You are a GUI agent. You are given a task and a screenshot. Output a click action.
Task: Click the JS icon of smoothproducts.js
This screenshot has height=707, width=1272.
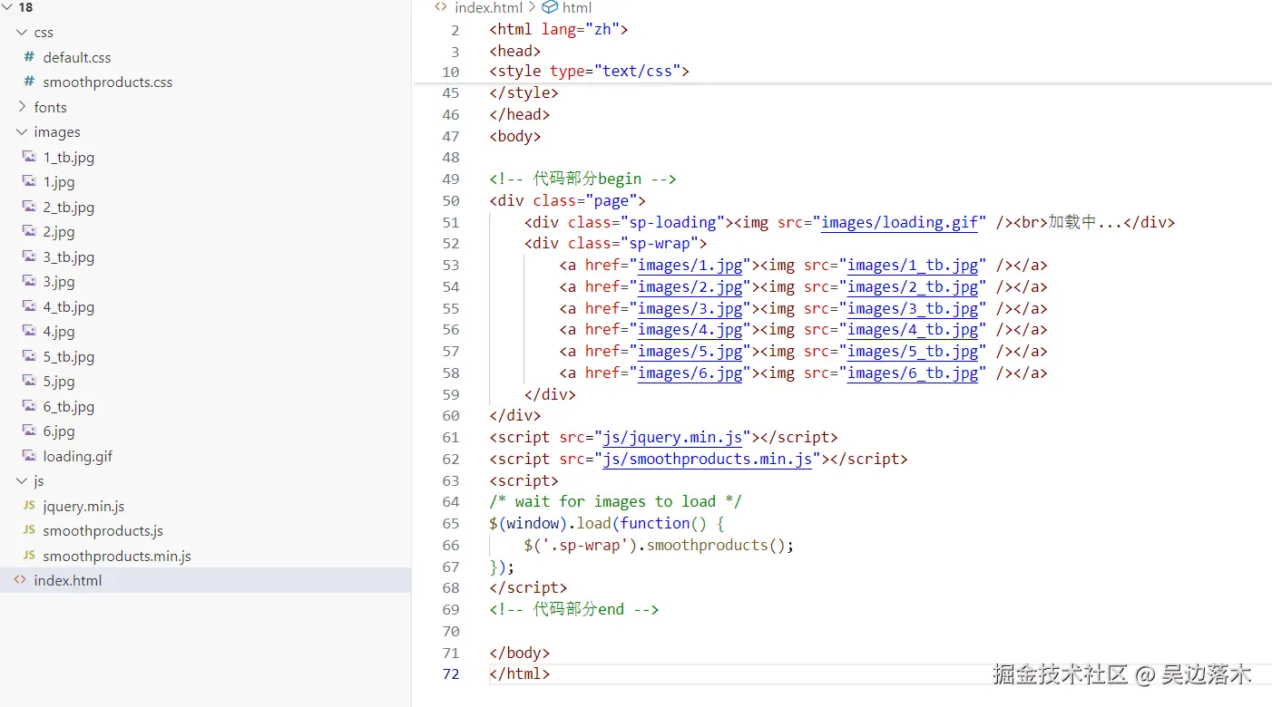29,530
